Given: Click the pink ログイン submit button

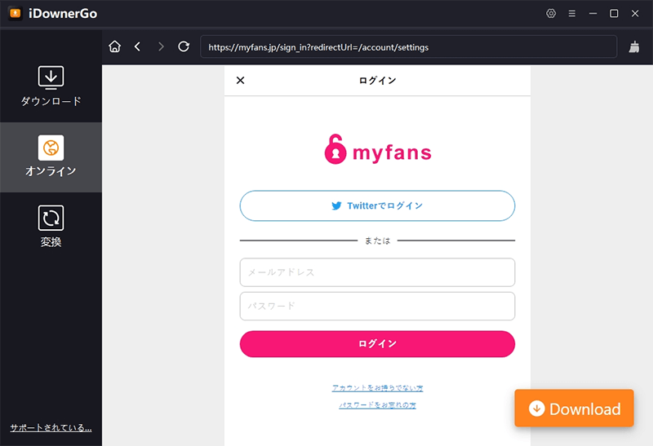Looking at the screenshot, I should click(x=377, y=343).
